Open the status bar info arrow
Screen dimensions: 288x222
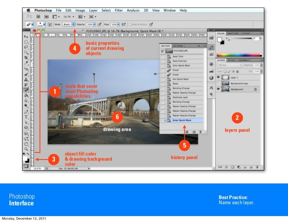click(89, 168)
